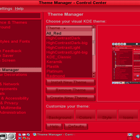This screenshot has height=140, width=140.
Task: Open Screen Saver sidebar item
Action: click(7, 56)
